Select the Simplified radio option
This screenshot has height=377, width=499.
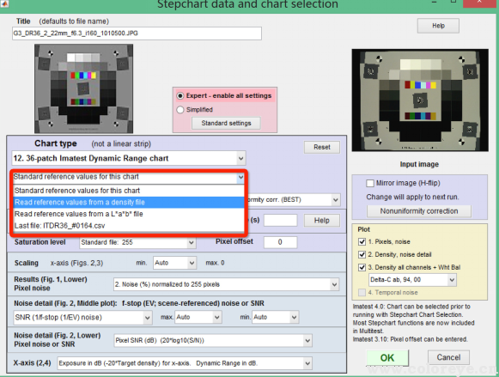tap(180, 110)
